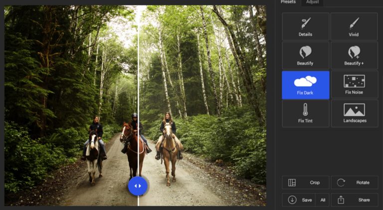383x210 pixels.
Task: Choose the Fix Dark preset
Action: [305, 85]
